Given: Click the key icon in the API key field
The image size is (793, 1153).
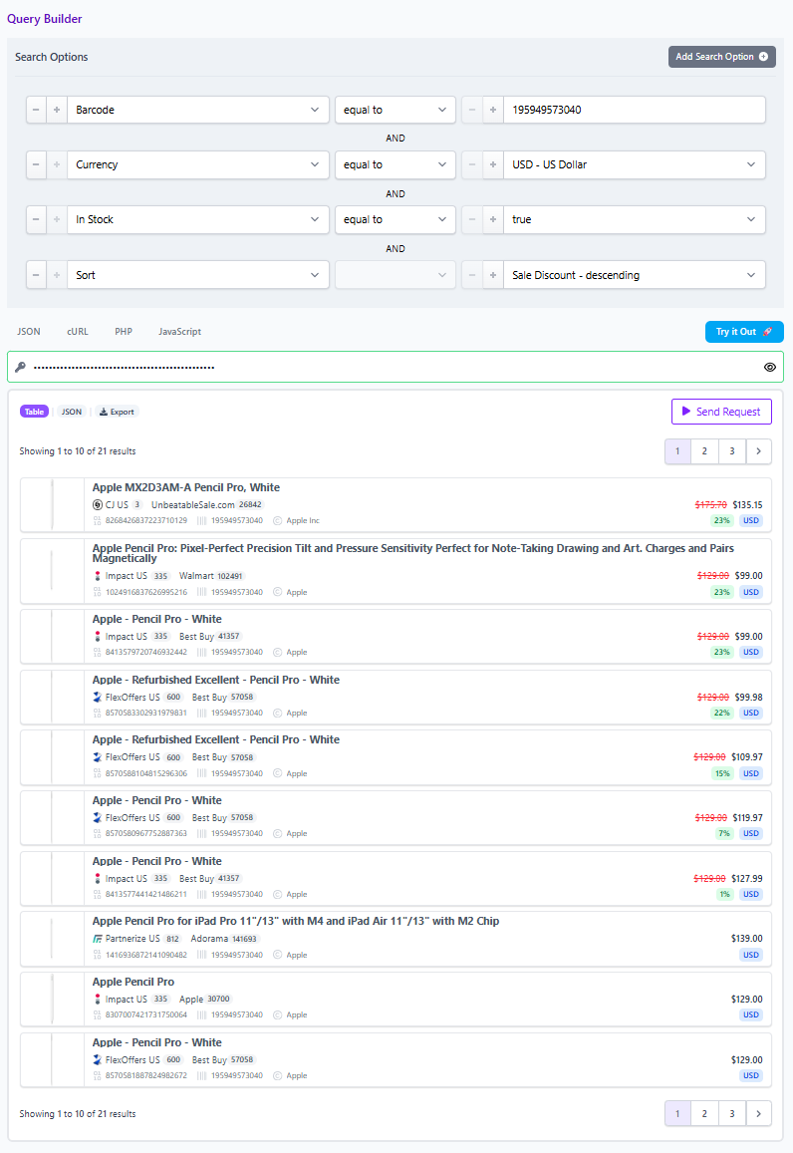Looking at the screenshot, I should pyautogui.click(x=21, y=367).
